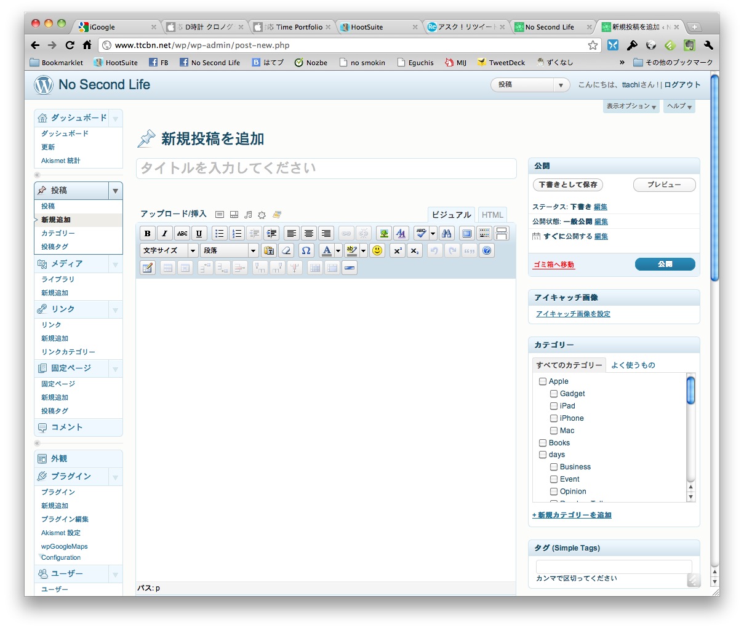Viewport: 744px width, 633px height.
Task: Click the add audio upload icon
Action: 248,215
